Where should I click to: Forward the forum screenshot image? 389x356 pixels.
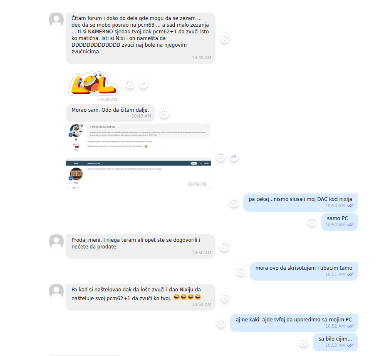tap(234, 157)
